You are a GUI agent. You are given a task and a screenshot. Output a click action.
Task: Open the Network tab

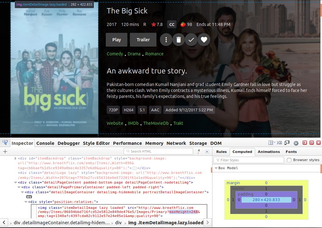coord(176,143)
